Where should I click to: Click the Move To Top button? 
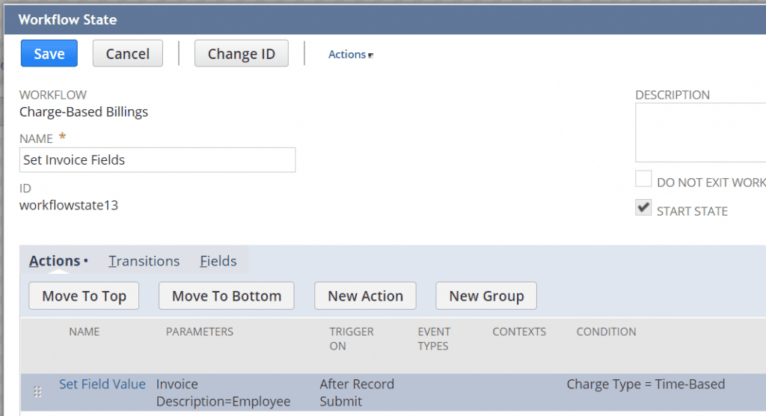coord(85,296)
